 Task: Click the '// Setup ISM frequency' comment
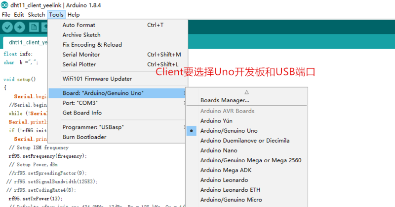point(39,148)
